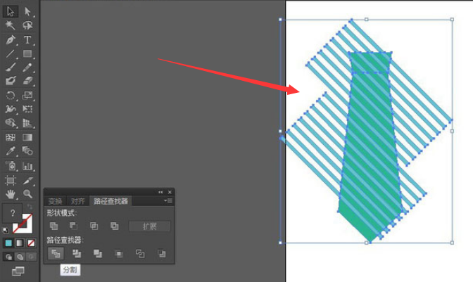473x282 pixels.
Task: Select the Perspective Grid tool
Action: point(27,123)
